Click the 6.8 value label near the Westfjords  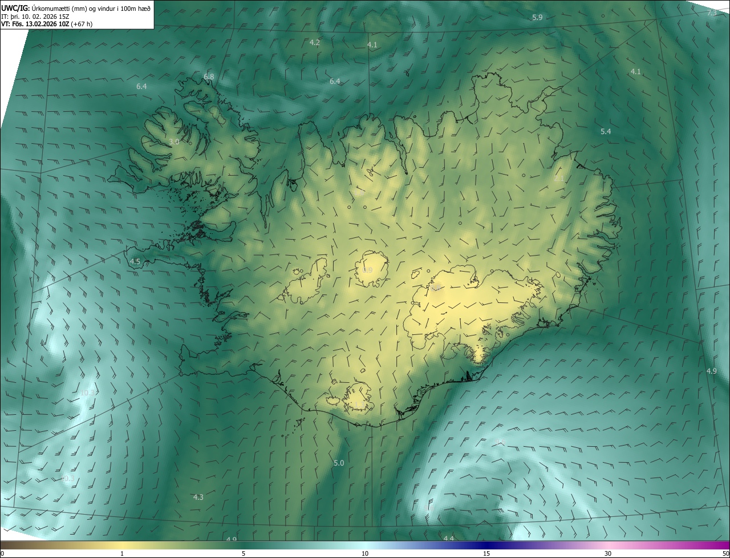209,77
